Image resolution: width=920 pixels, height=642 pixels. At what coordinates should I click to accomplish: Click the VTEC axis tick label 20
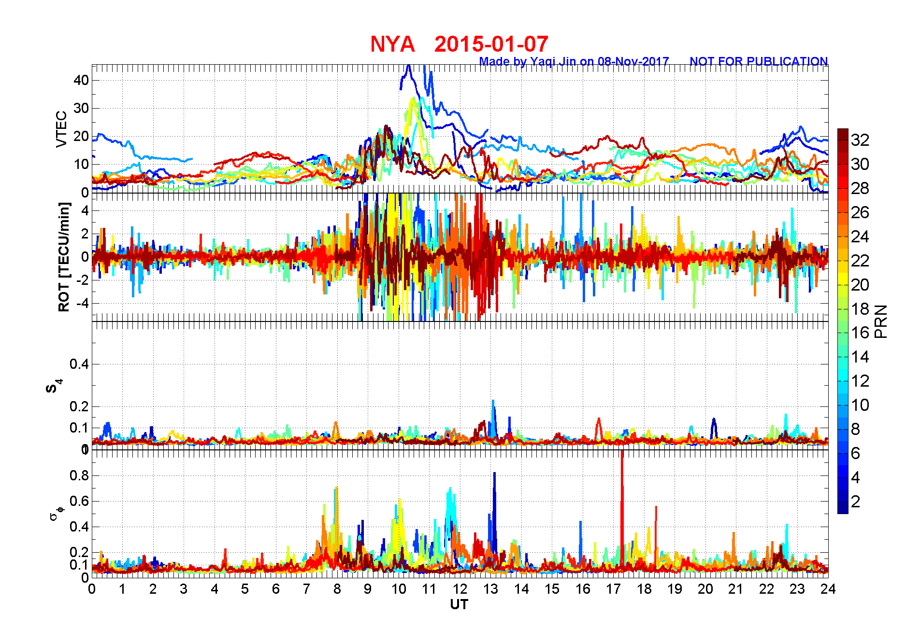tap(81, 136)
